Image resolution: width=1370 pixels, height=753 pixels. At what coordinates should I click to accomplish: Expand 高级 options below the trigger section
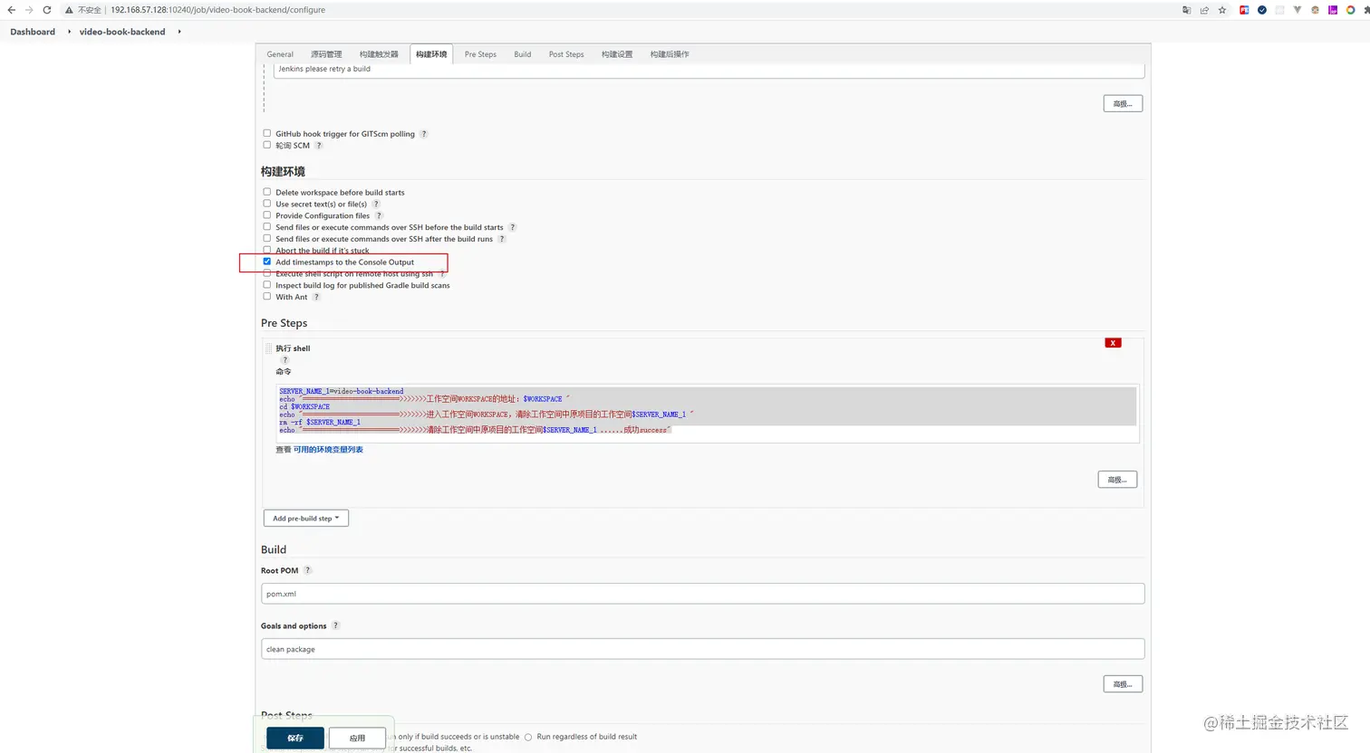pyautogui.click(x=1123, y=104)
